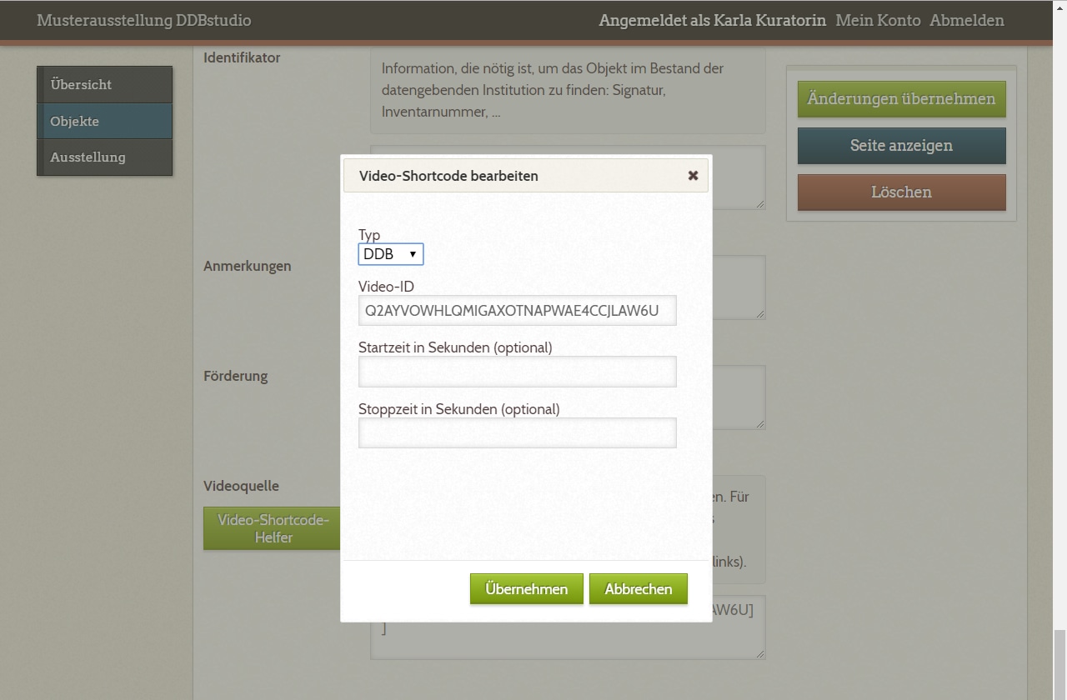Click the Seite anzeigen button
The image size is (1067, 700).
pos(901,145)
